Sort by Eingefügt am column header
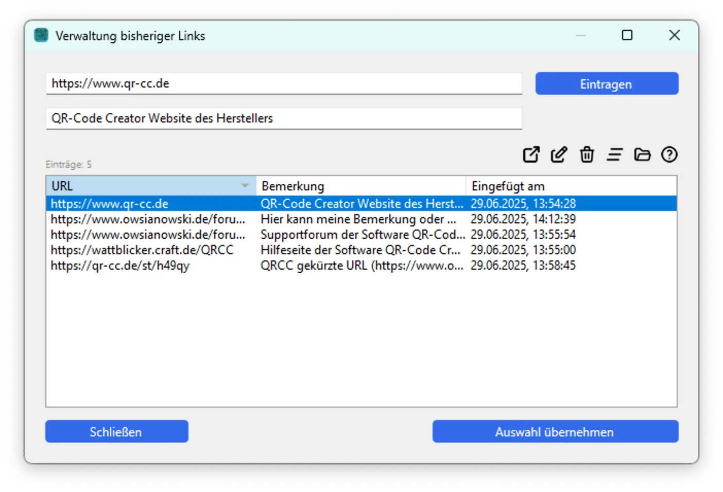Image resolution: width=723 pixels, height=492 pixels. point(571,186)
